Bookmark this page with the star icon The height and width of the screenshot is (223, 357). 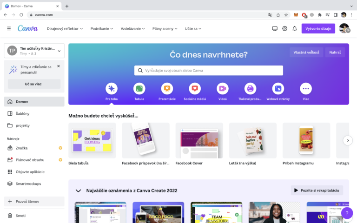pos(286,15)
